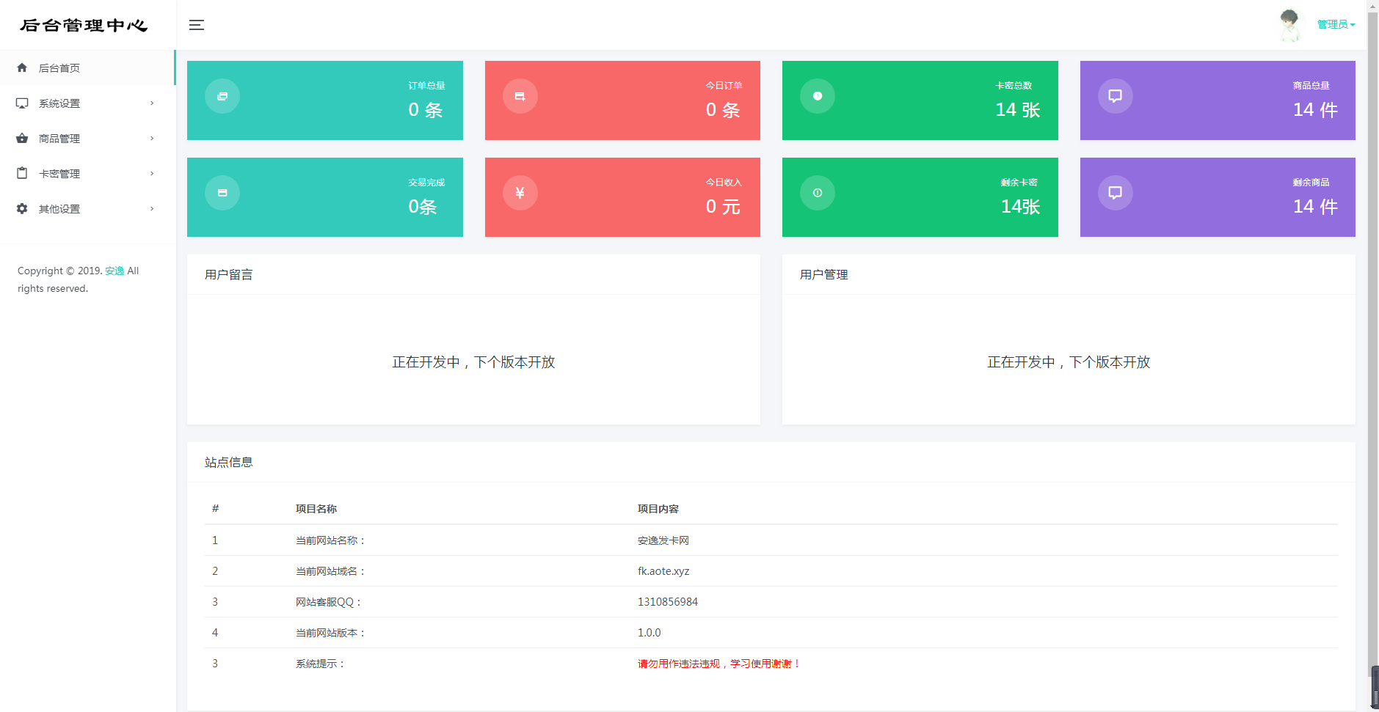Image resolution: width=1379 pixels, height=712 pixels.
Task: Click the 剩余商品 value 14 件
Action: pyautogui.click(x=1315, y=207)
